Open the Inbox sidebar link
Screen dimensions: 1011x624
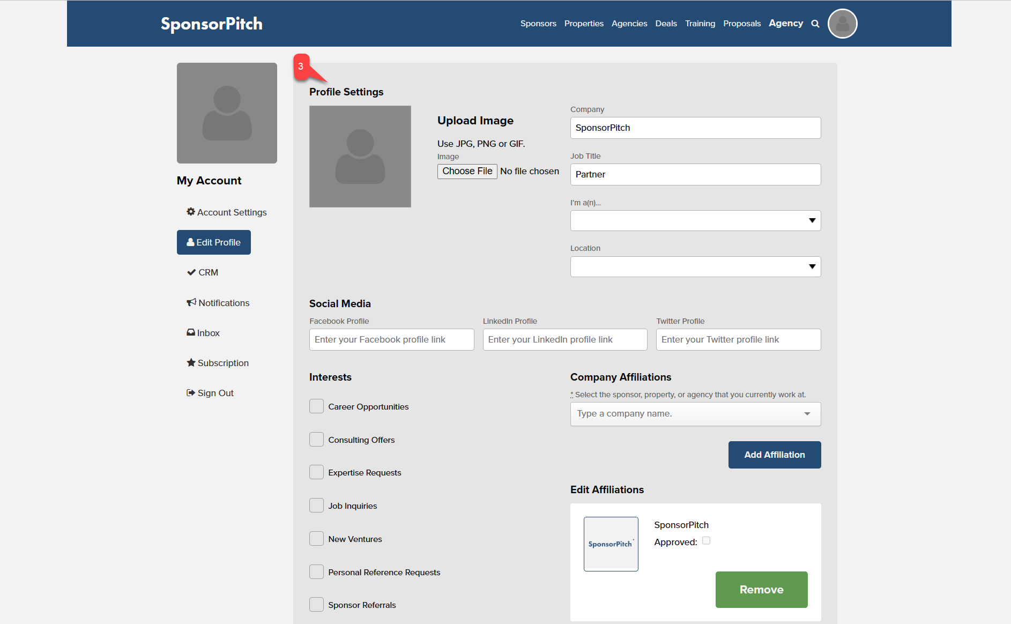point(203,333)
